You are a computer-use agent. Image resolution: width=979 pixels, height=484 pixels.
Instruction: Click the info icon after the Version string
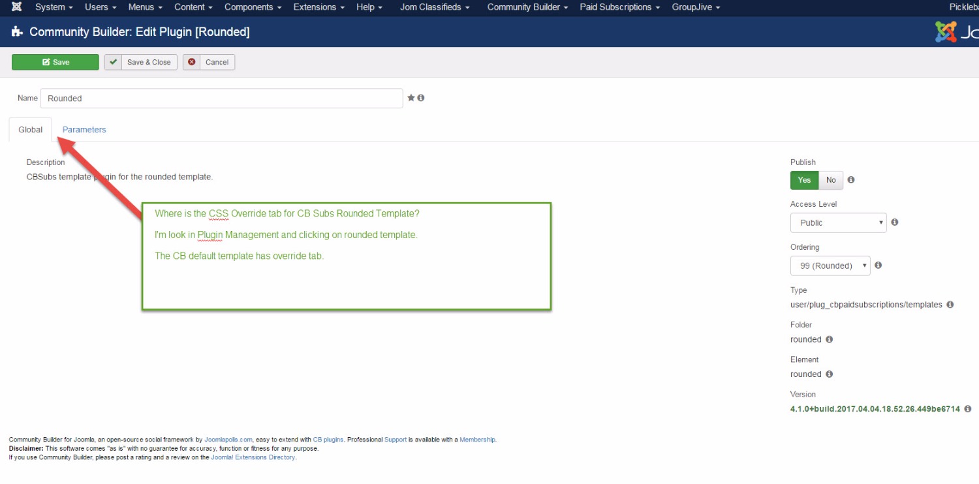pyautogui.click(x=968, y=409)
